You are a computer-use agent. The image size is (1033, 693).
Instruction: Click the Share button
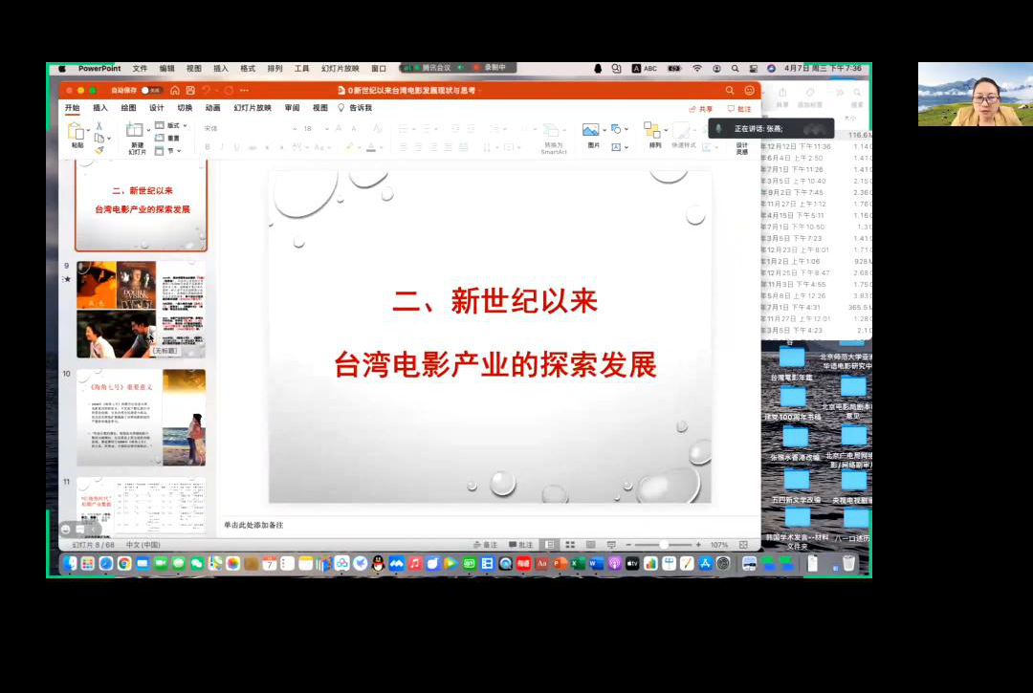click(701, 109)
